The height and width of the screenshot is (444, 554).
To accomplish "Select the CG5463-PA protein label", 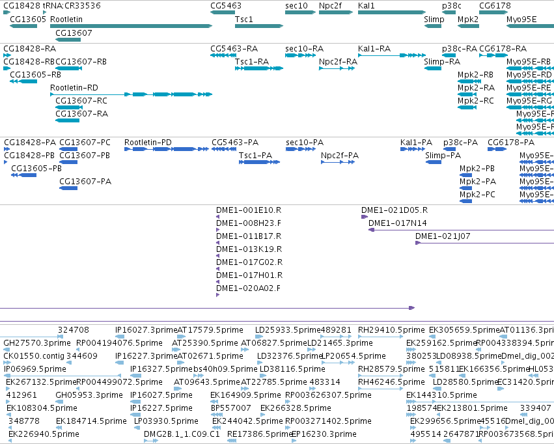I will point(235,143).
